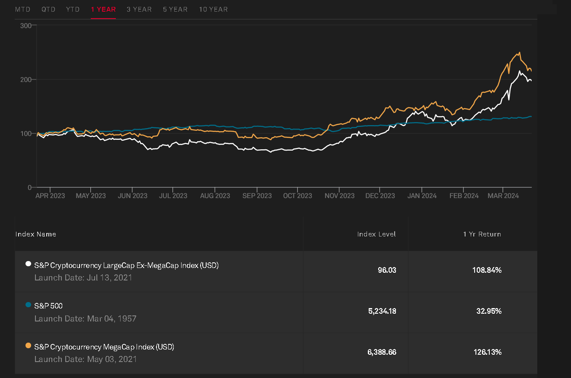Viewport: 571px width, 378px height.
Task: Click the MAY 2023 axis label
Action: click(91, 196)
